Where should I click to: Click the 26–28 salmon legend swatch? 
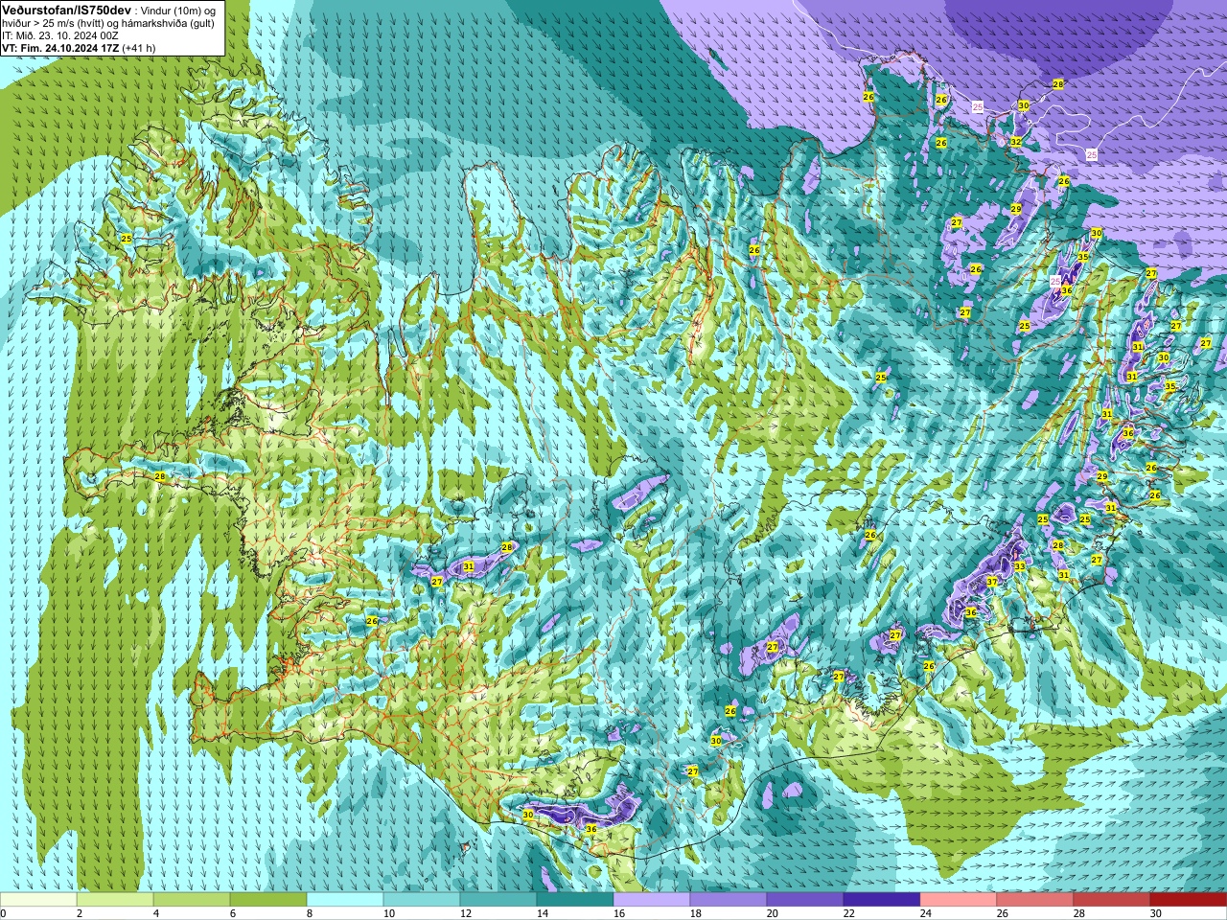pos(1035,900)
